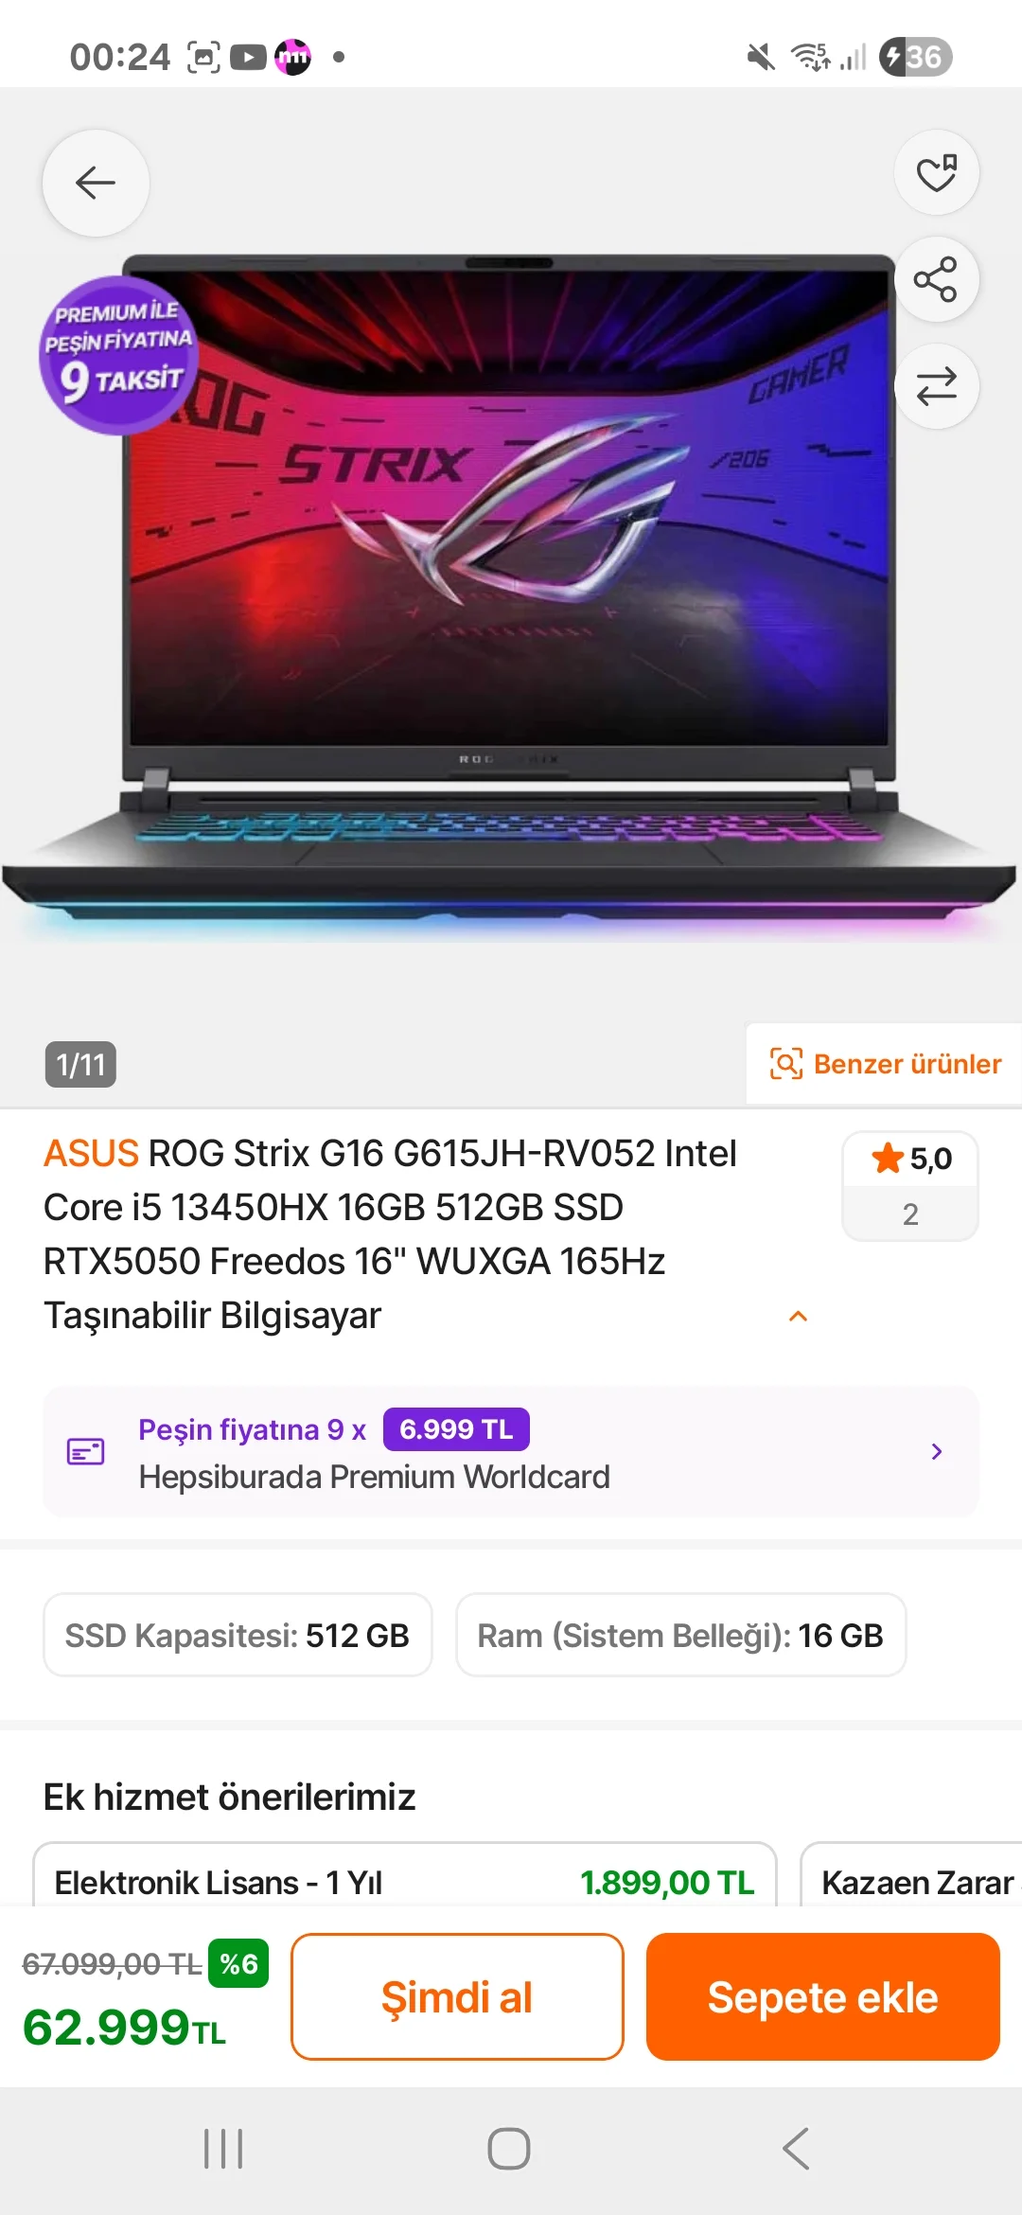Select Ram (Sistem Belleği) 16 GB option
1022x2215 pixels.
680,1635
